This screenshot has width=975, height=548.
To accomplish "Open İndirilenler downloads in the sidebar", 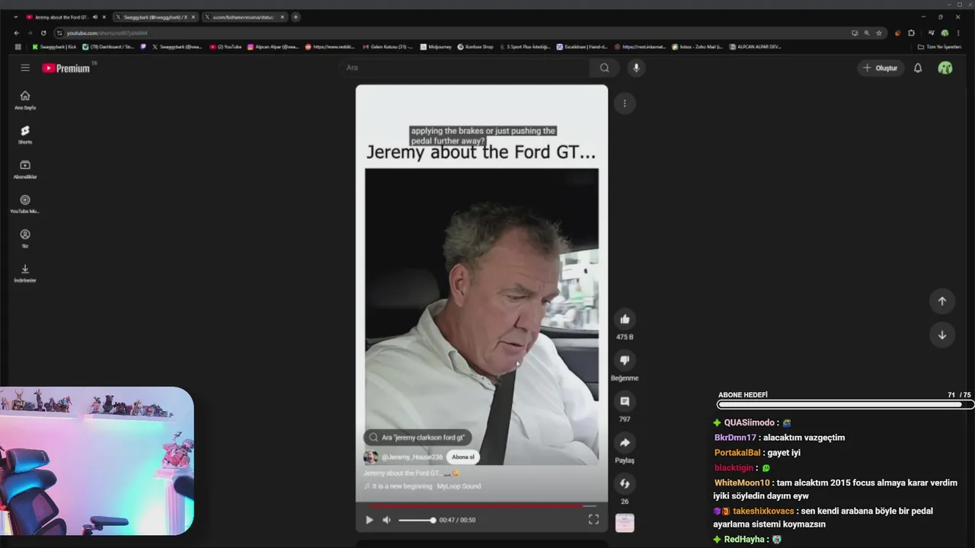I will pyautogui.click(x=25, y=272).
